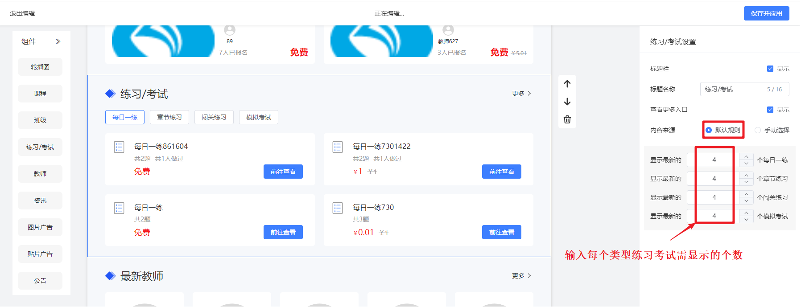Open 更多 in 最新教师 section
Image resolution: width=801 pixels, height=307 pixels.
pos(521,276)
